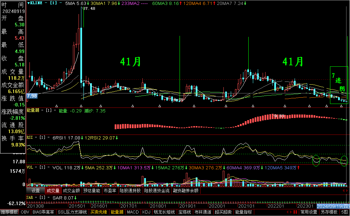Click the 2024/09/19 date label on timeline
Viewport: 350px width, 216px height.
coord(333,206)
